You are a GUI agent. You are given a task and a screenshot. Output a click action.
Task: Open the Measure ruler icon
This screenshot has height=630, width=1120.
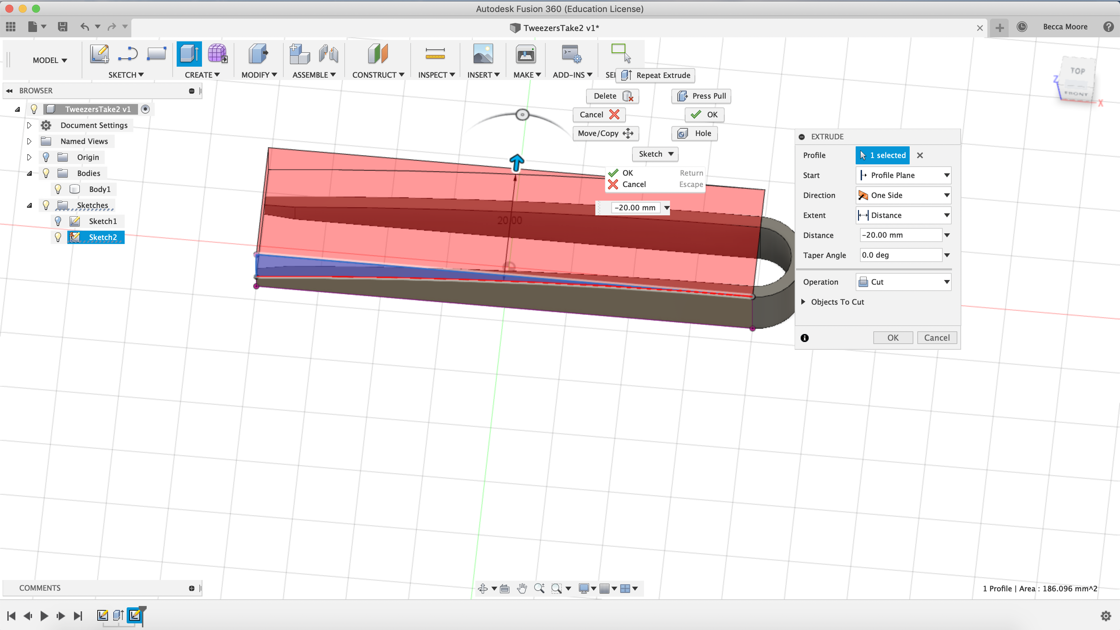[x=435, y=54]
